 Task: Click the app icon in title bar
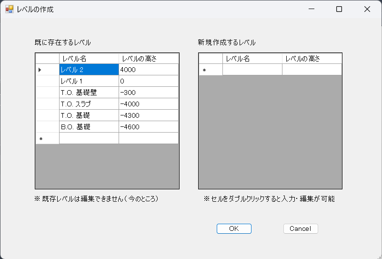(9, 9)
